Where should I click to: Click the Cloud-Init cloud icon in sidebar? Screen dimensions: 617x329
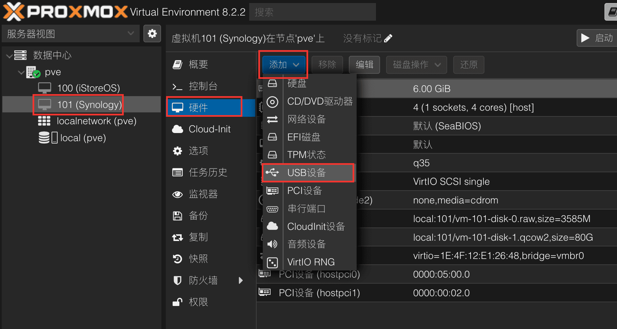pos(178,129)
